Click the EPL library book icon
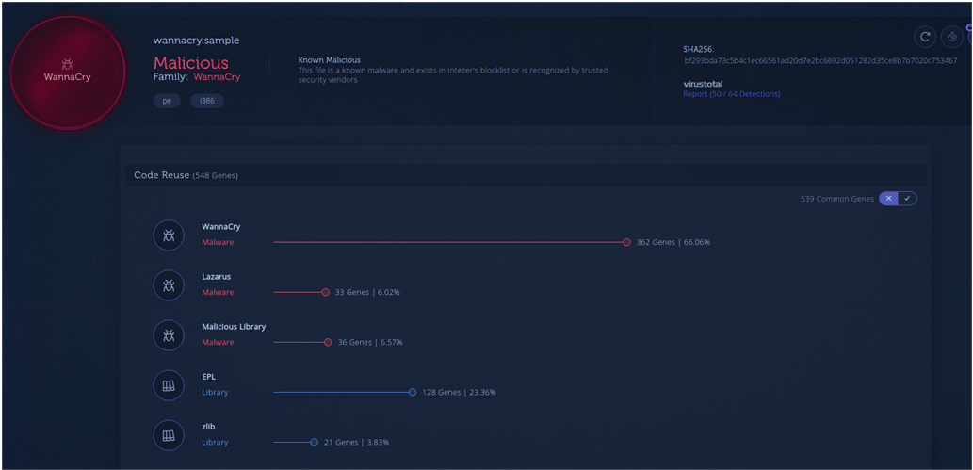 [x=169, y=385]
